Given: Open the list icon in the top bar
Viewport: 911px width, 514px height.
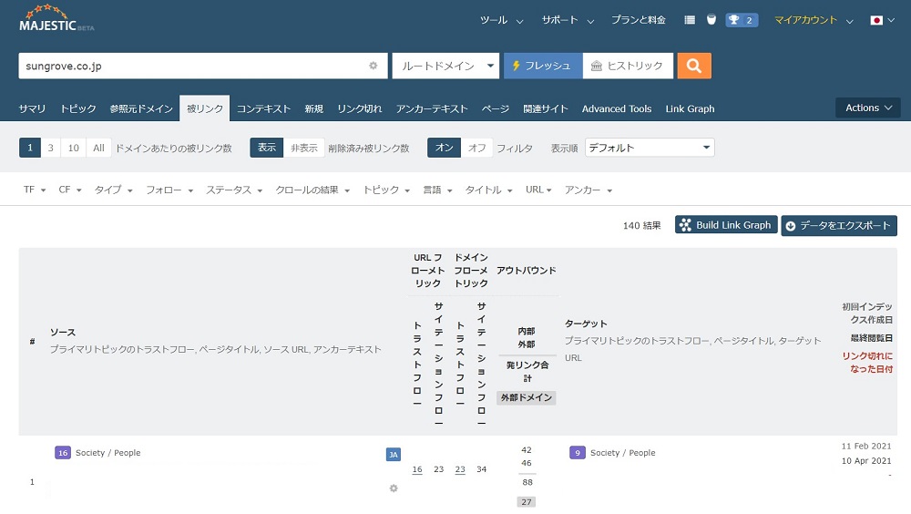Looking at the screenshot, I should point(690,20).
